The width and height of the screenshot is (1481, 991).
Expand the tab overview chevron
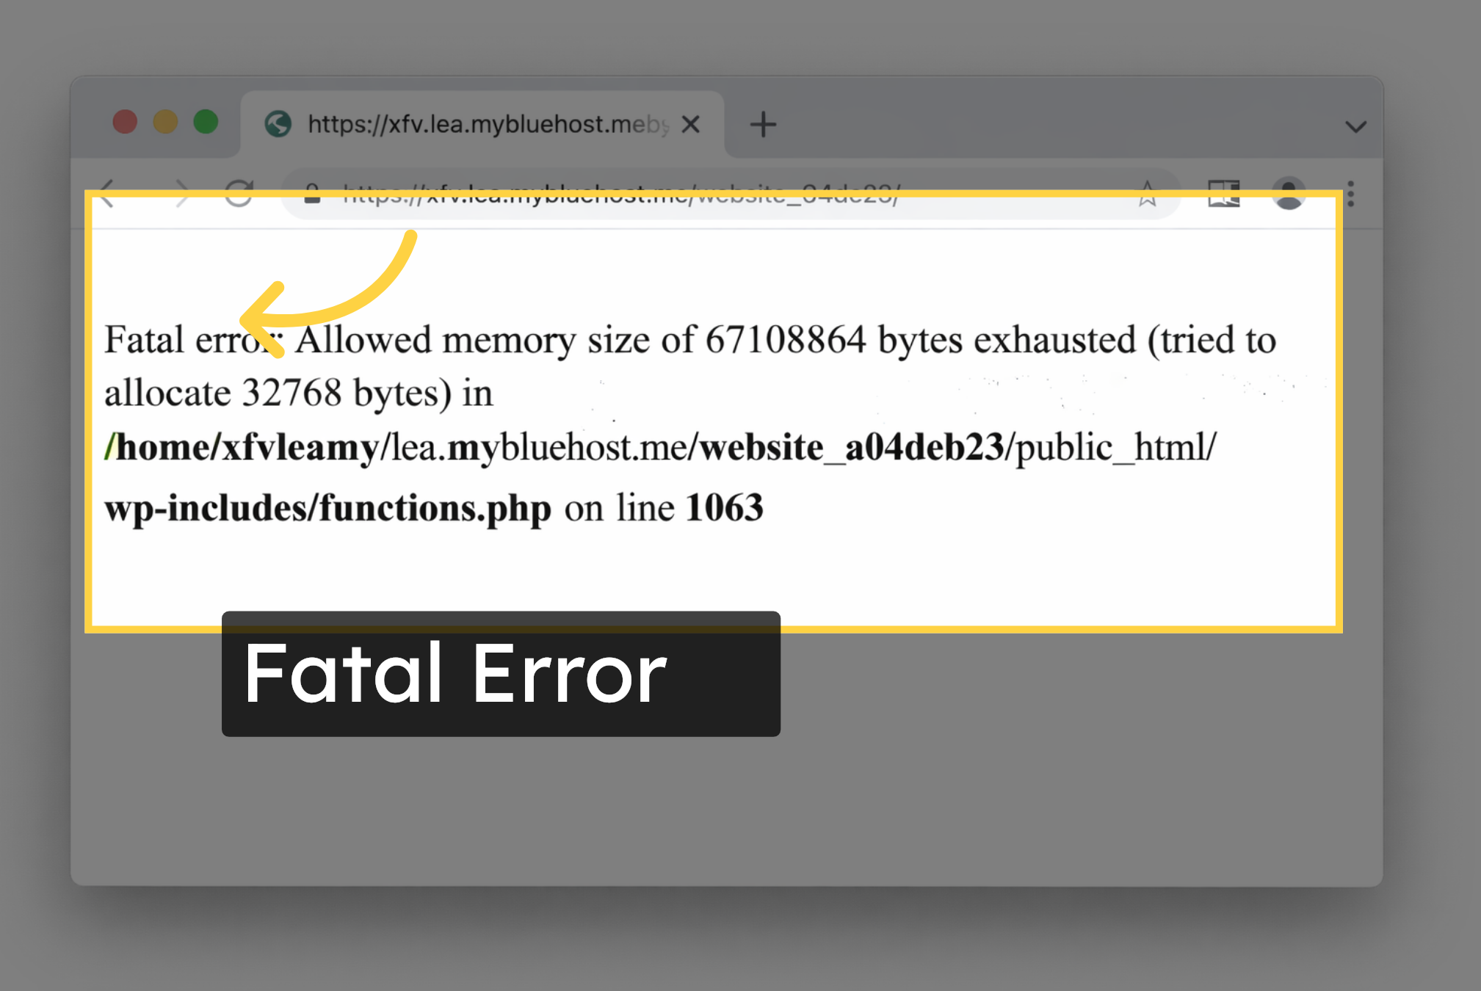pyautogui.click(x=1355, y=125)
